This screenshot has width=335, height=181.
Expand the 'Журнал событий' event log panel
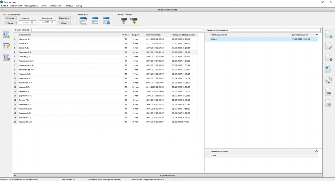[x=15, y=175]
